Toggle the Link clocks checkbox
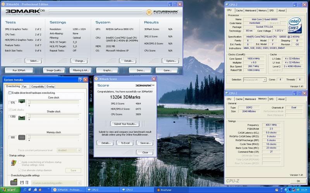 click(10, 110)
